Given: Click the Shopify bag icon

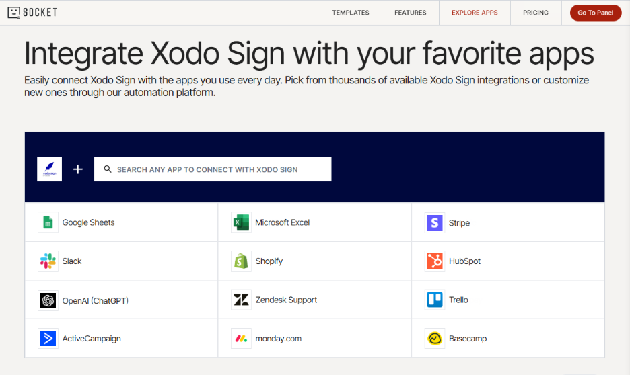Looking at the screenshot, I should (x=241, y=261).
